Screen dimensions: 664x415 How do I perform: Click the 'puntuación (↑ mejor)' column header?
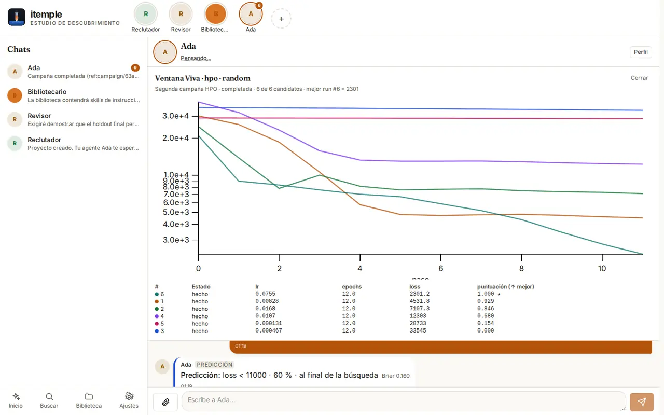(505, 287)
